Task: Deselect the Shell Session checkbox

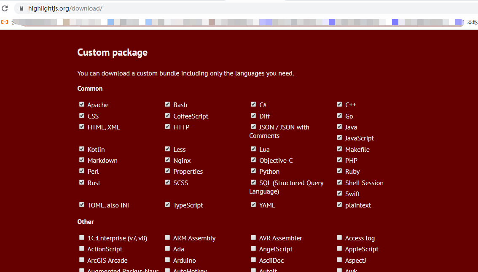Action: pos(339,182)
